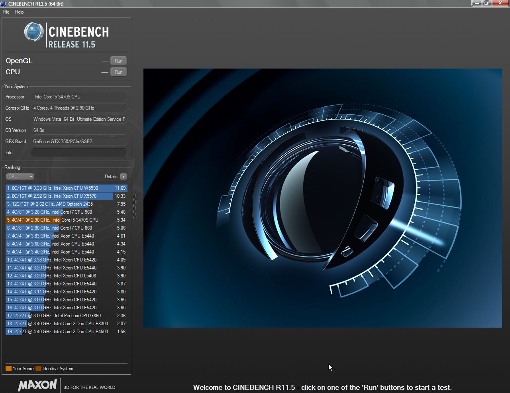Run the CPU benchmark
The height and width of the screenshot is (393, 510).
click(118, 72)
